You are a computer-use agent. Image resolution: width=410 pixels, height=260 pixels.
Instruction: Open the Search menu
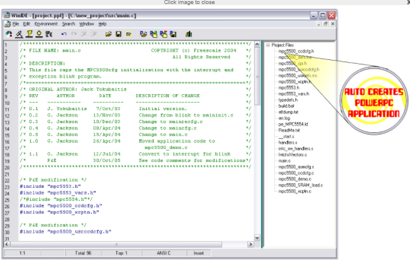point(69,24)
